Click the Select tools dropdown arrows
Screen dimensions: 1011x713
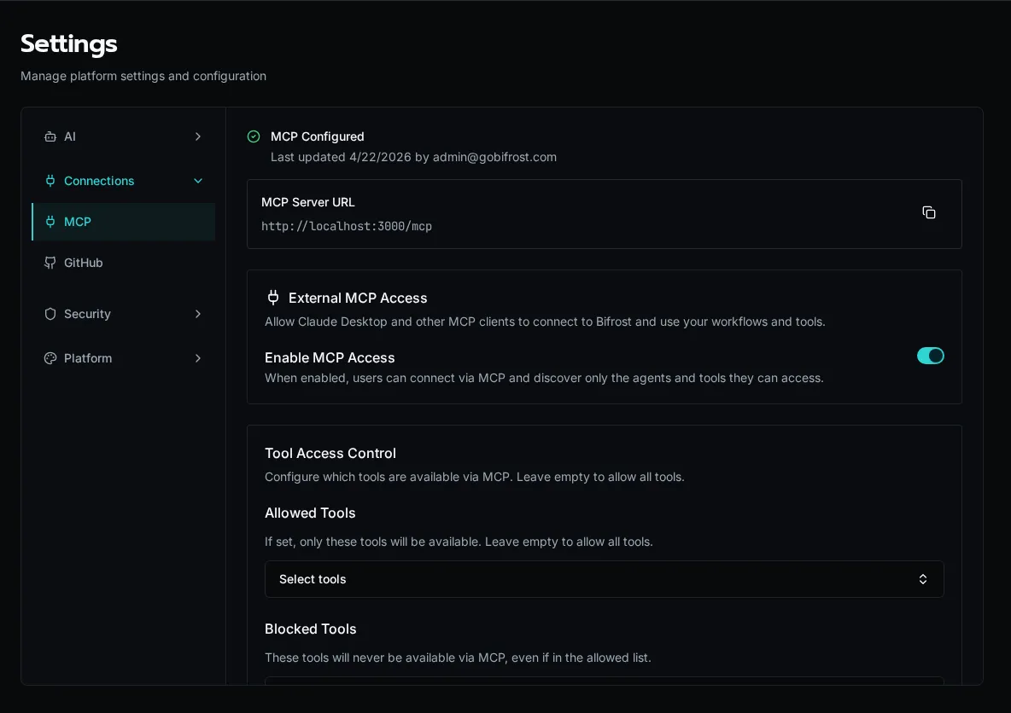tap(923, 579)
